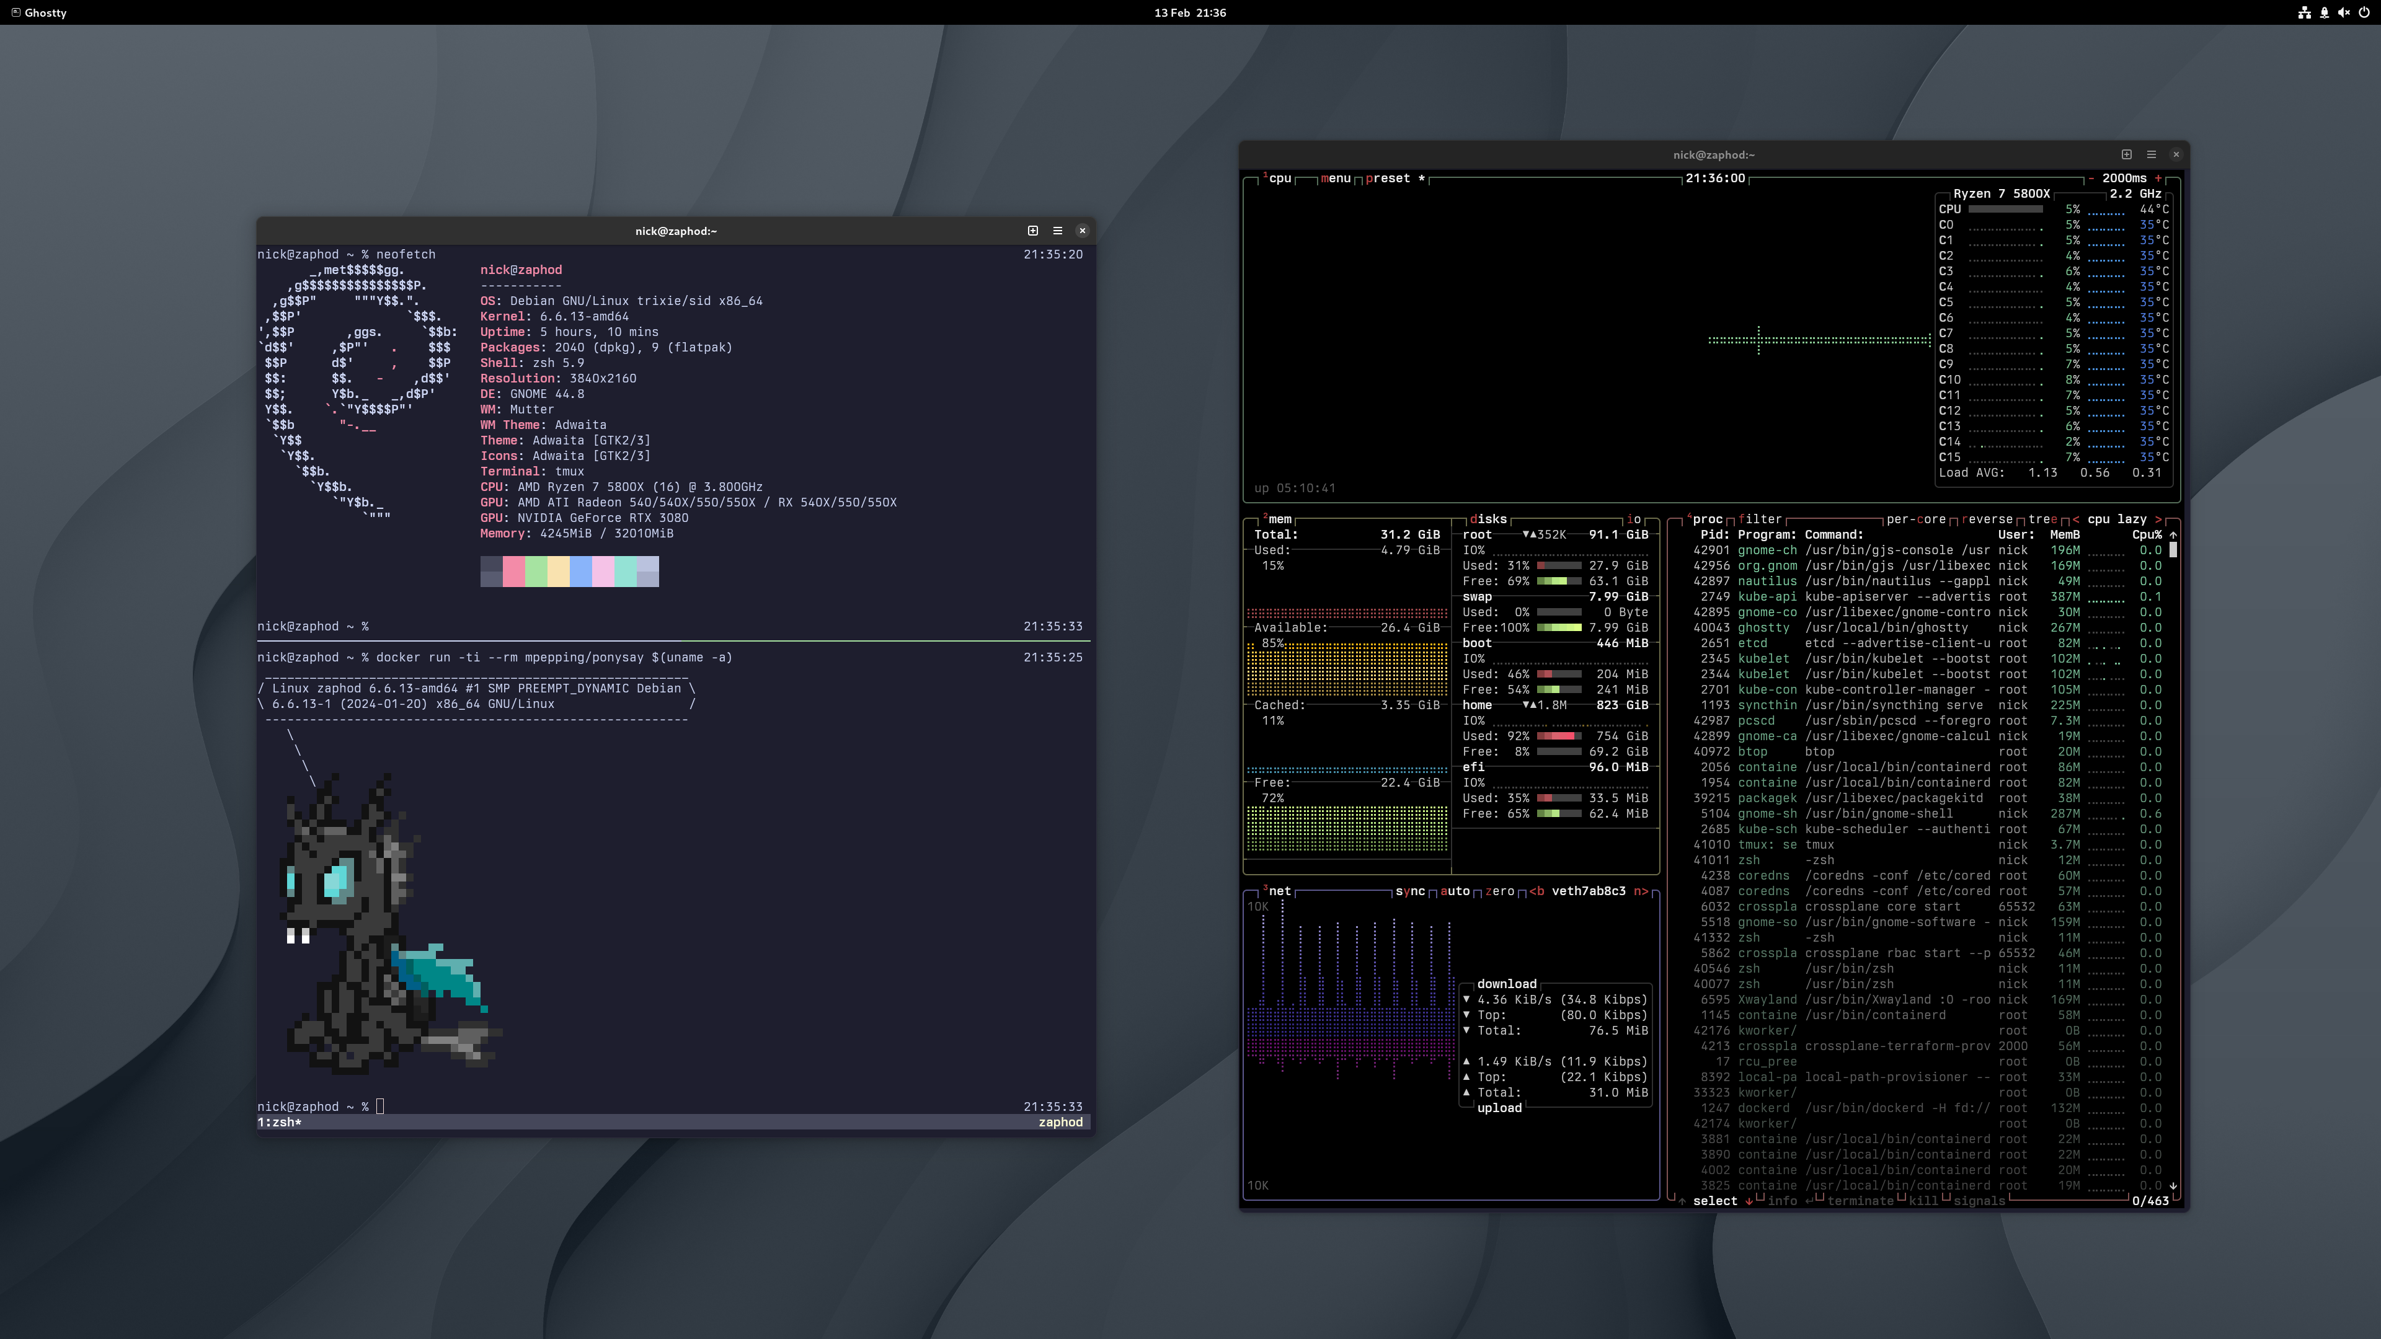
Task: Open hamburger menu in btop terminal window
Action: (2151, 154)
